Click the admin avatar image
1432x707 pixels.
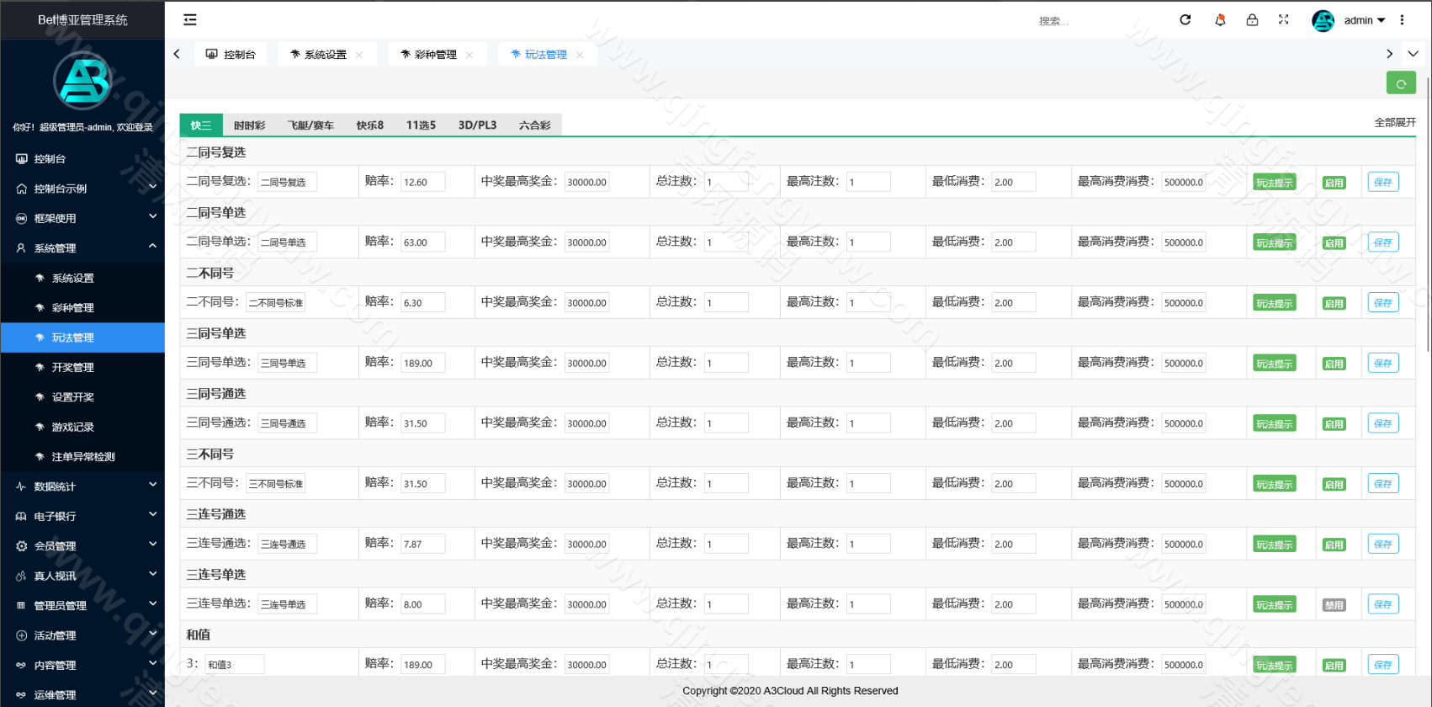tap(1323, 20)
